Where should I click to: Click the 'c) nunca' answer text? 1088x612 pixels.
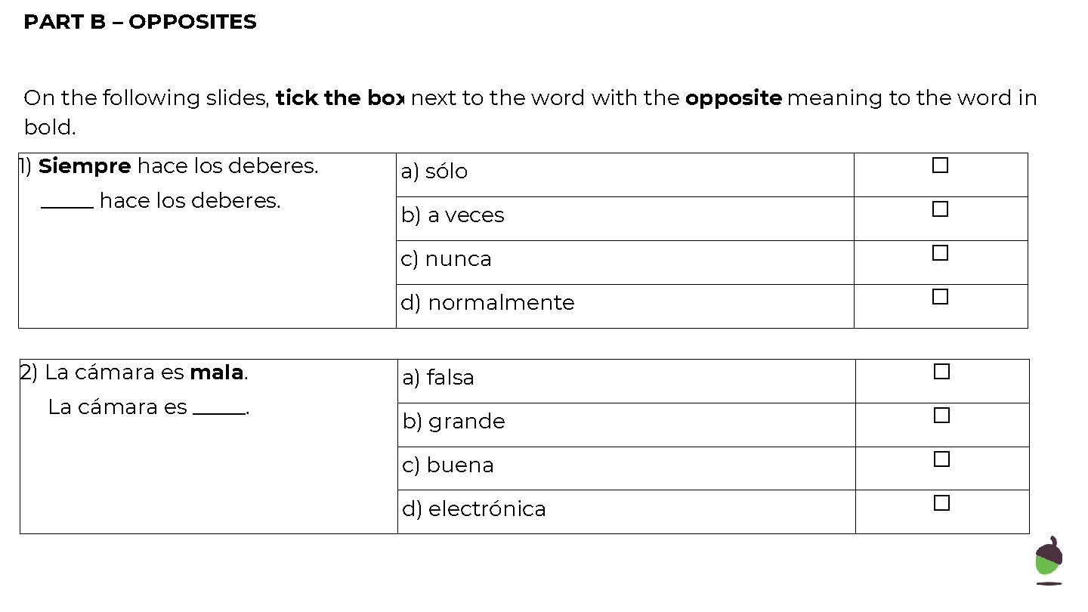[x=446, y=259]
